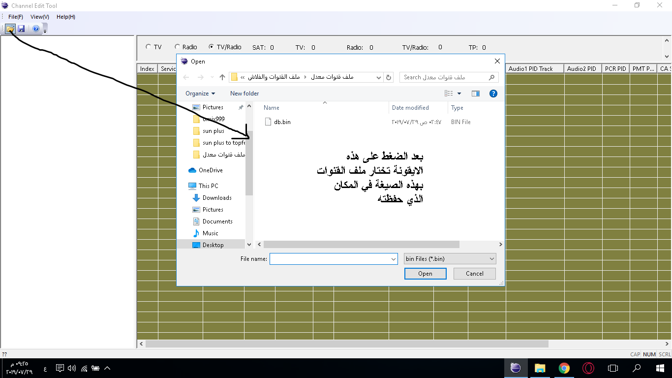Sort by the Name column header
This screenshot has width=672, height=378.
pyautogui.click(x=272, y=108)
